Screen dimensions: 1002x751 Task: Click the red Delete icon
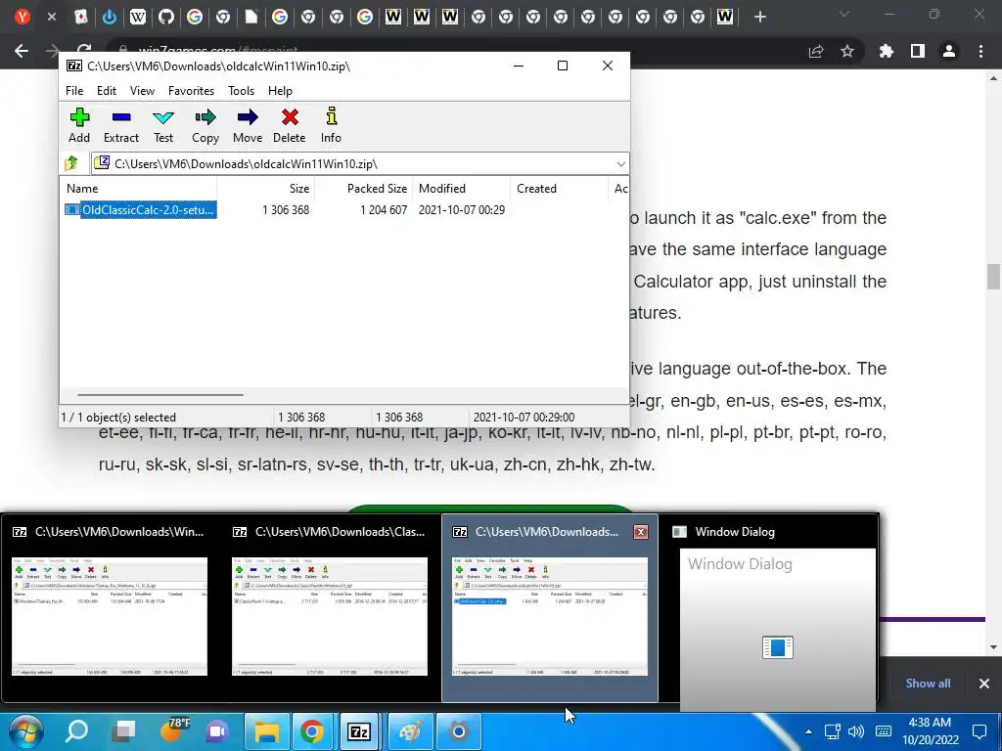point(290,125)
